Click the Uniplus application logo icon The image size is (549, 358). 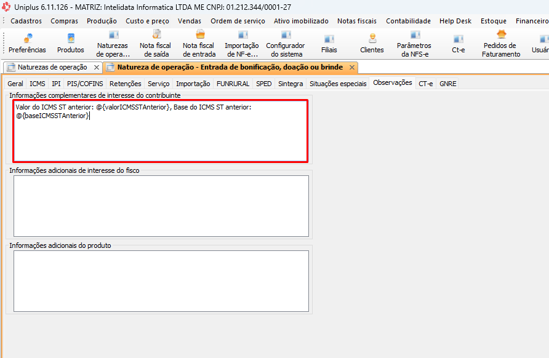click(6, 7)
